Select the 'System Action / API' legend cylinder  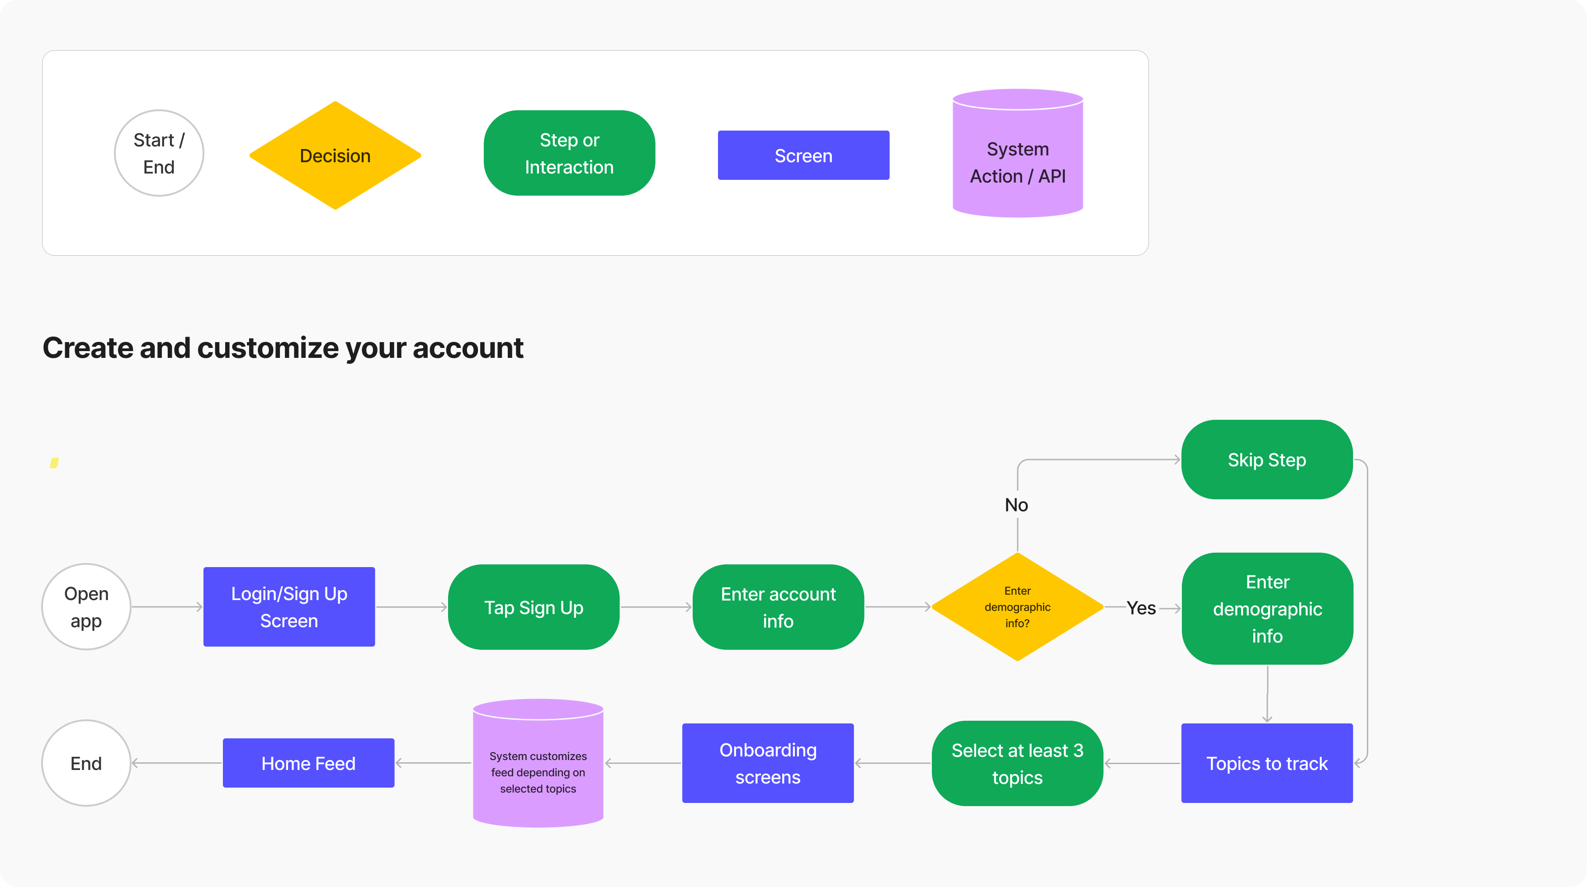tap(1018, 153)
